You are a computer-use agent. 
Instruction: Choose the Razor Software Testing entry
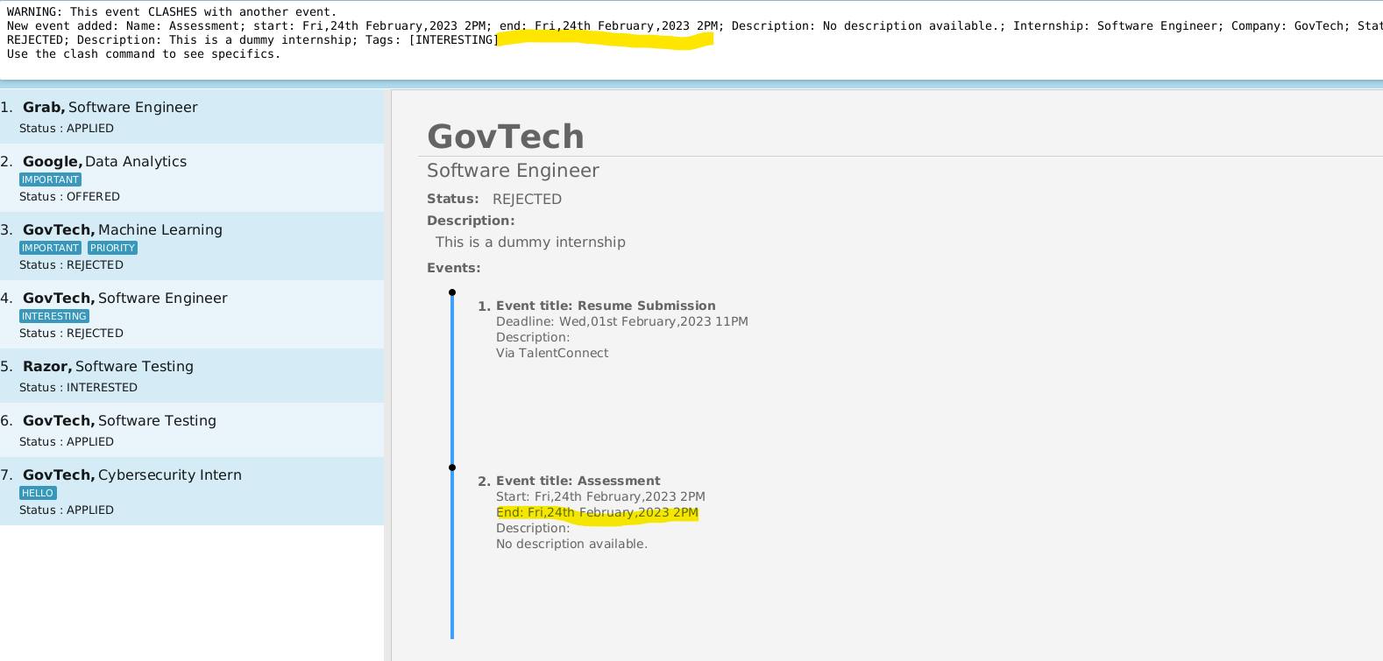192,376
